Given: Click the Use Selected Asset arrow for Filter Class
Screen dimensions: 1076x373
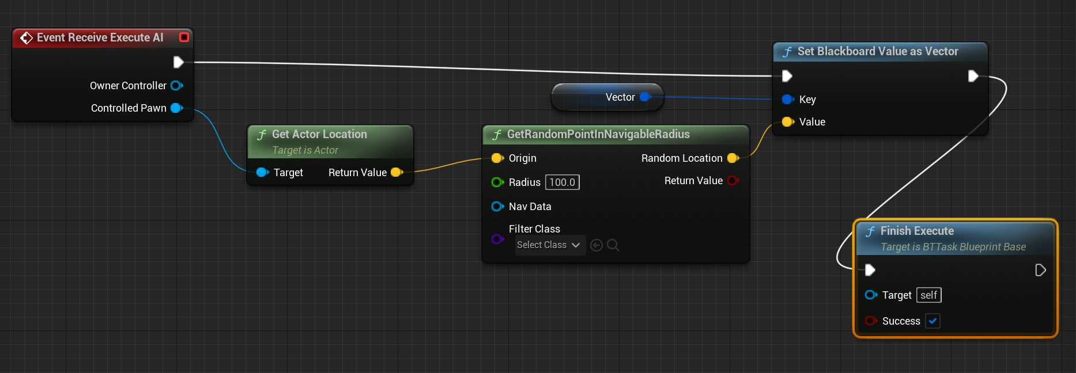Looking at the screenshot, I should point(596,245).
